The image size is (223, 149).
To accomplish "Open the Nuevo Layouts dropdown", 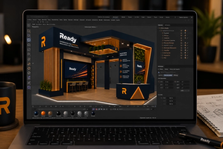I will (x=184, y=17).
